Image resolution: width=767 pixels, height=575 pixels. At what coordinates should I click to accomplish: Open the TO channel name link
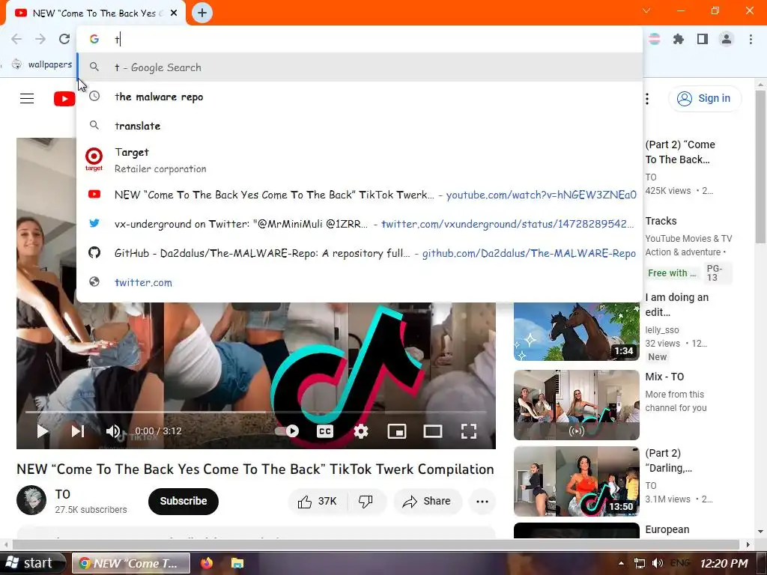63,494
